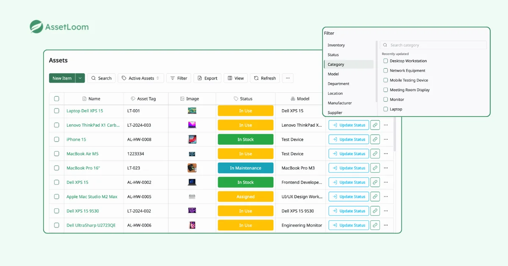Click the link icon in iPhone 15 row
Screen dimensions: 508x266
pyautogui.click(x=375, y=139)
